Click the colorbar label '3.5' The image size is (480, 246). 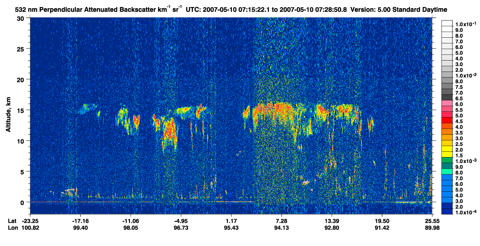pyautogui.click(x=459, y=133)
